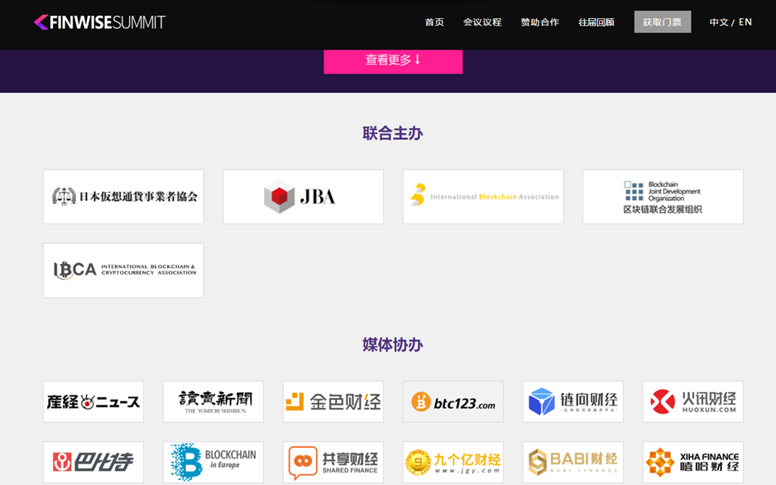The height and width of the screenshot is (485, 776).
Task: Open 火讯财经 HUOXUN.COM logo
Action: pyautogui.click(x=693, y=401)
